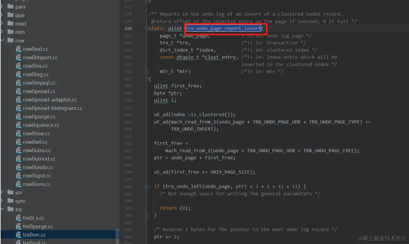This screenshot has width=409, height=244.
Task: Open trx0i_s.cc file
Action: click(x=34, y=218)
